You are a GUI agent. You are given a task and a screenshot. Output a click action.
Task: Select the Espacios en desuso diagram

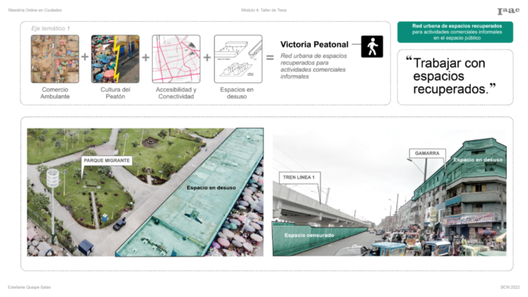click(x=237, y=59)
